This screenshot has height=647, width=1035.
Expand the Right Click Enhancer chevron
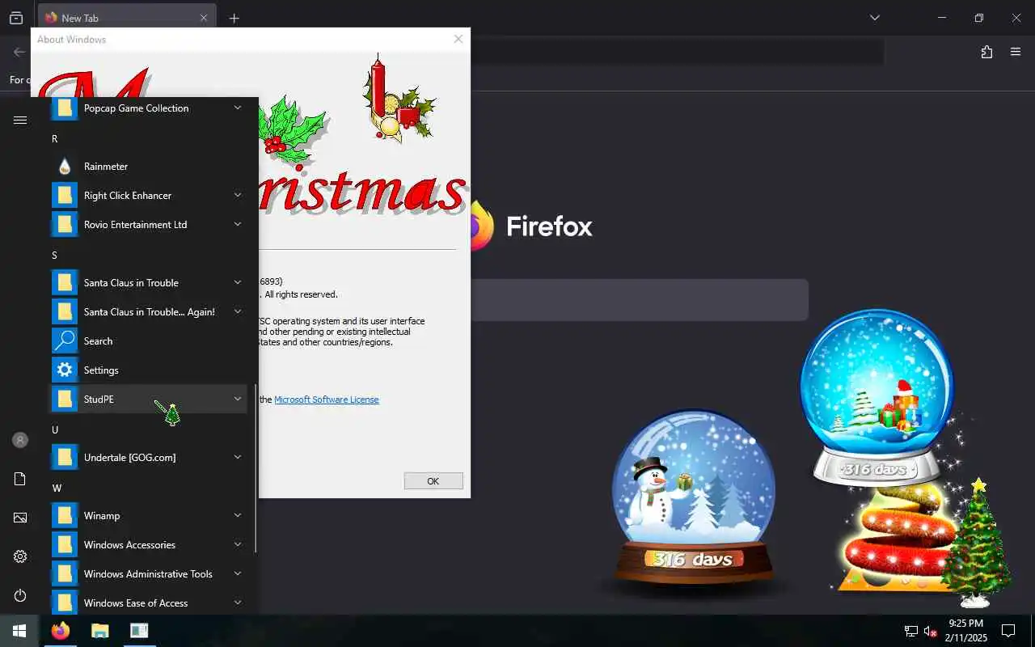pyautogui.click(x=238, y=195)
